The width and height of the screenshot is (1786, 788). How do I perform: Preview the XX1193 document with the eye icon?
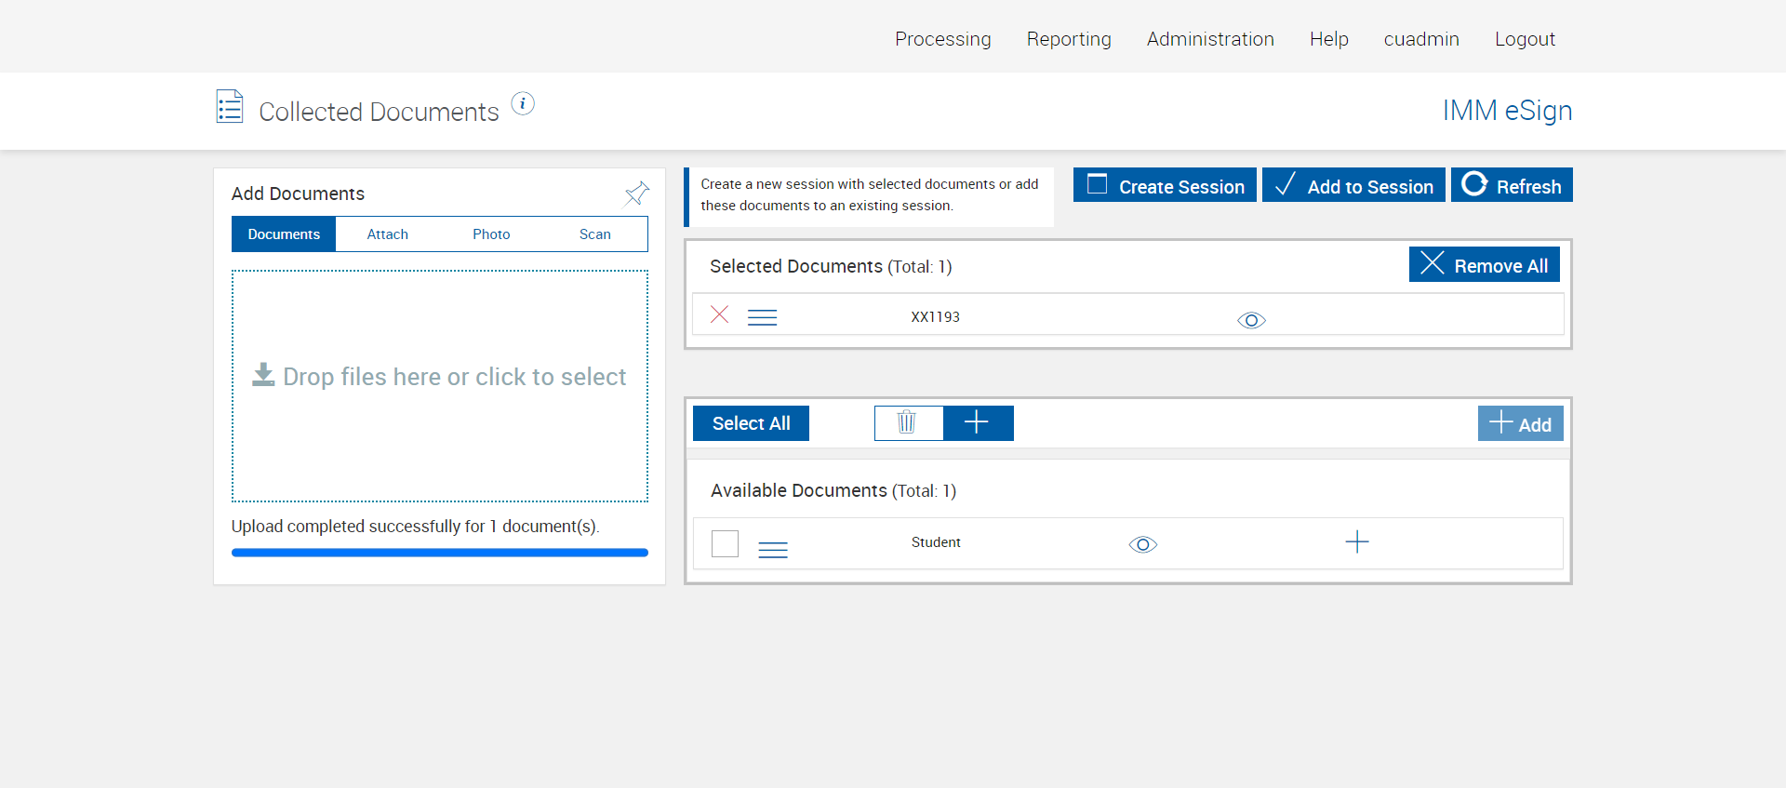point(1251,320)
